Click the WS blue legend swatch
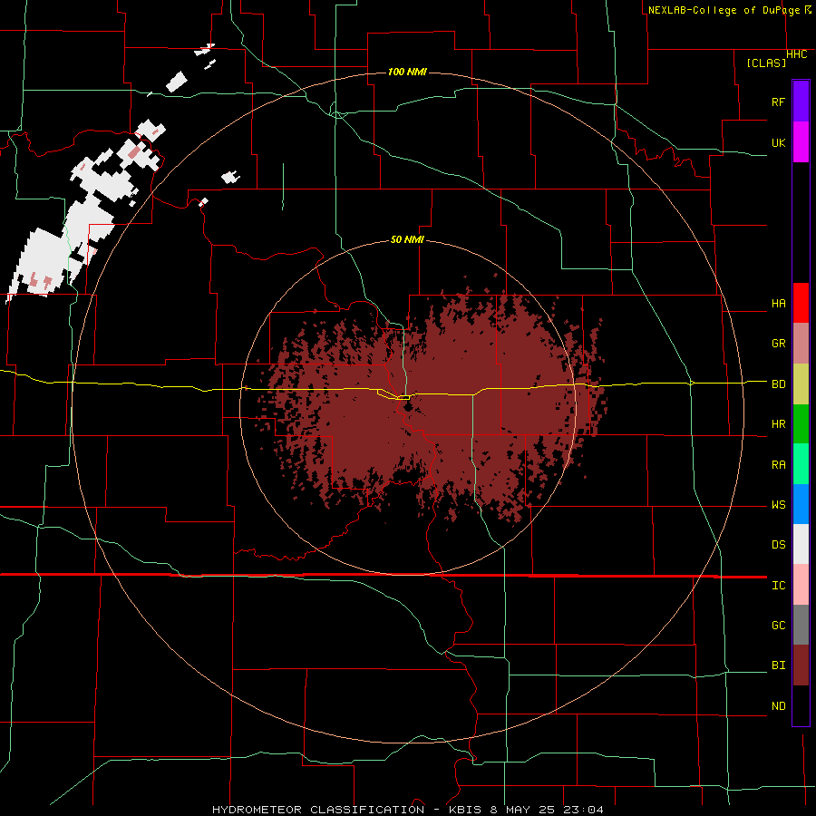 point(801,504)
